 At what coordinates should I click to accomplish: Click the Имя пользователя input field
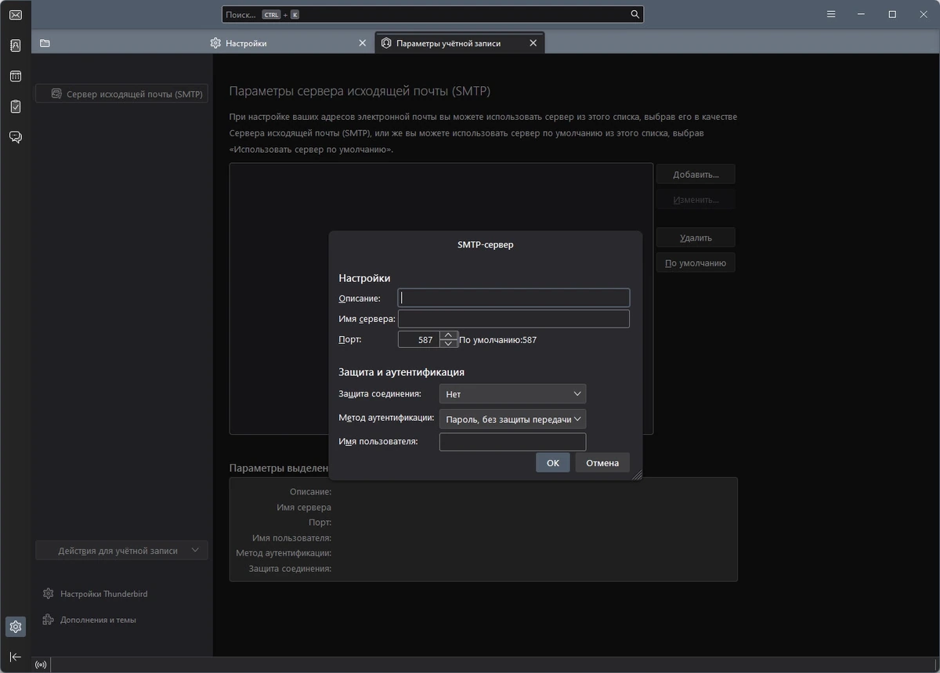tap(512, 442)
